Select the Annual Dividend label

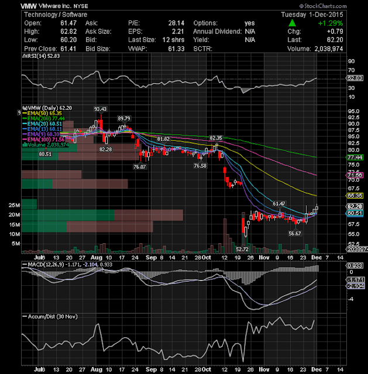tap(218, 32)
